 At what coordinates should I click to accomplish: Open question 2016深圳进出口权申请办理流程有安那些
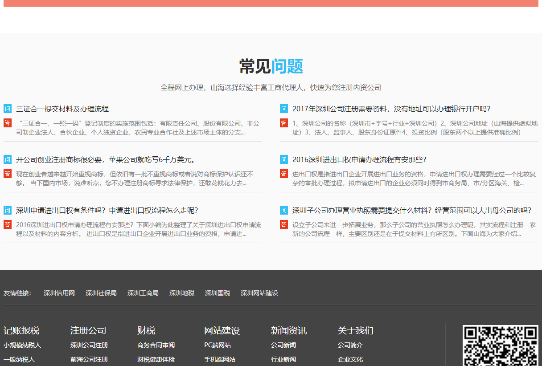[x=359, y=159]
